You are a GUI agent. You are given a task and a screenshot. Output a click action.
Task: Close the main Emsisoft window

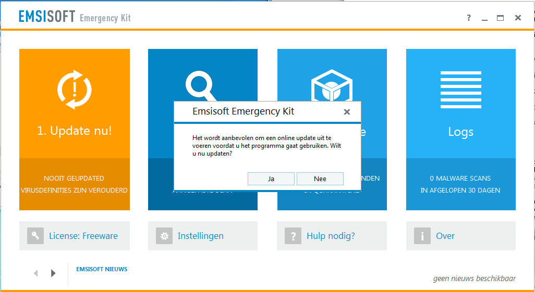coord(518,18)
